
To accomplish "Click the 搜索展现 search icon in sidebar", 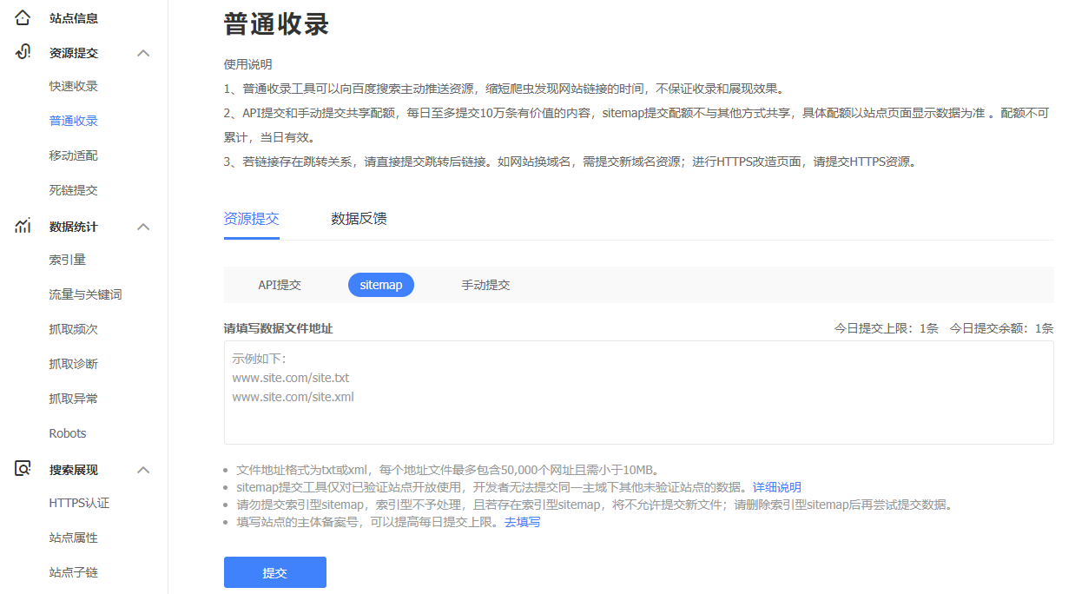I will (x=23, y=469).
